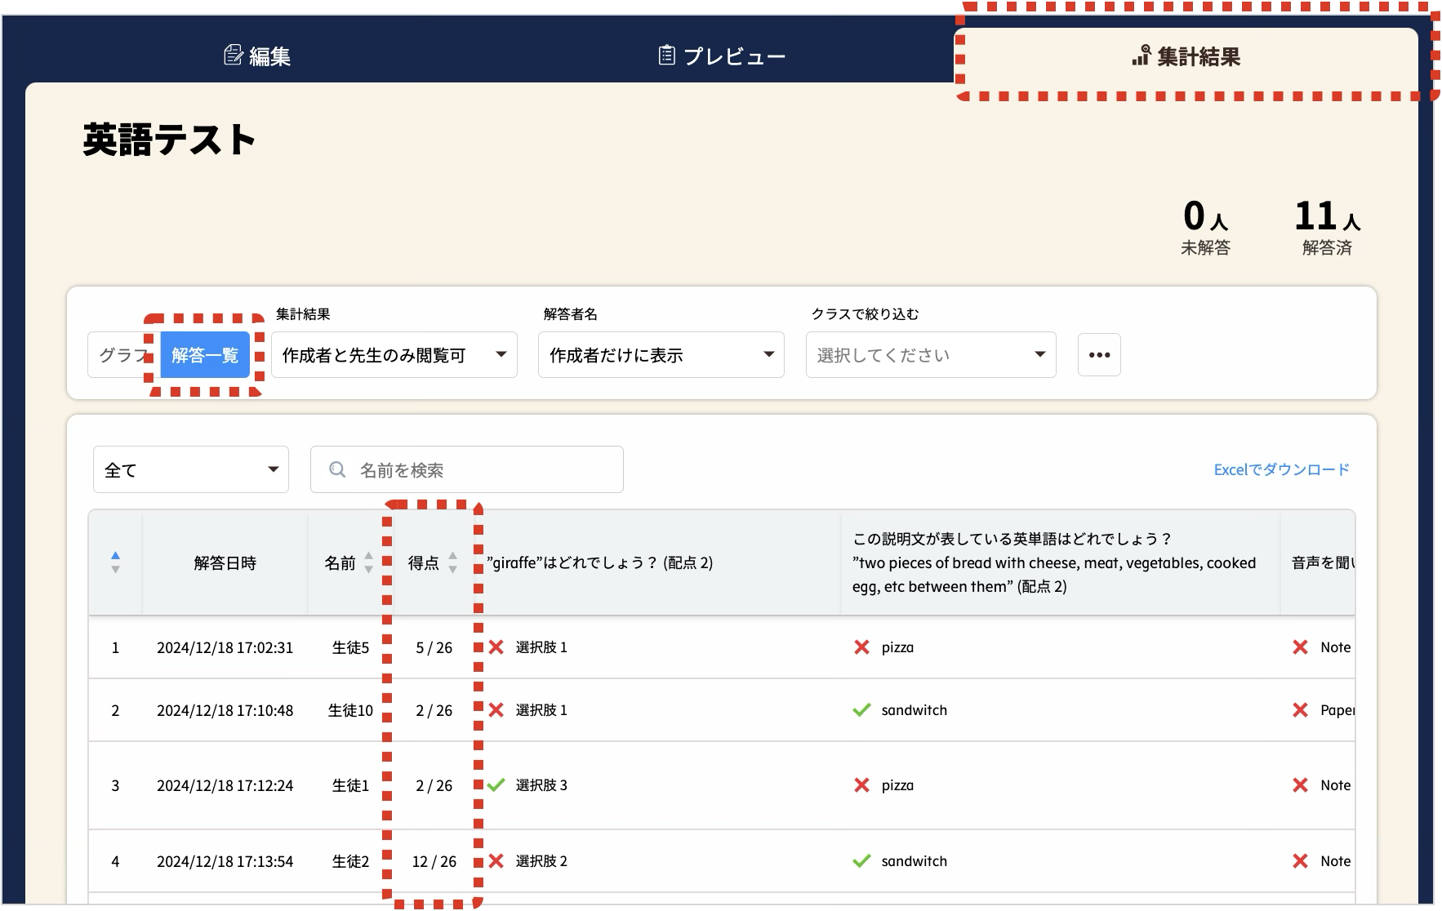Click the score 12 / 26
The width and height of the screenshot is (1442, 911).
tap(434, 861)
